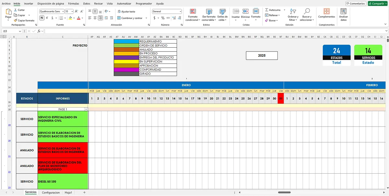
Task: Open Ordenar y filtrar icon
Action: point(293,11)
